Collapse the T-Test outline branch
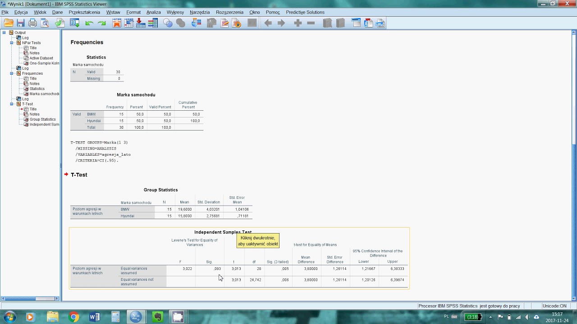The image size is (577, 324). pos(12,104)
